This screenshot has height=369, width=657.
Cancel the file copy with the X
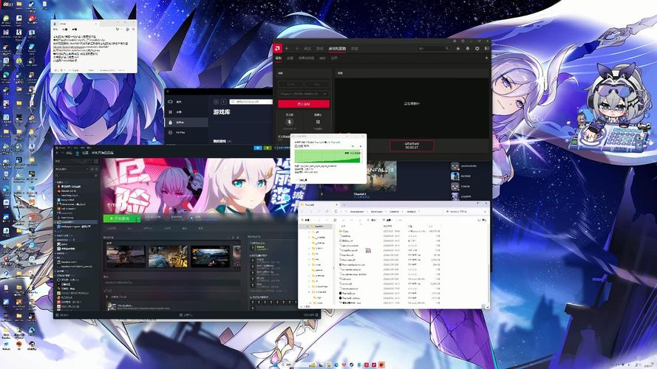point(361,146)
